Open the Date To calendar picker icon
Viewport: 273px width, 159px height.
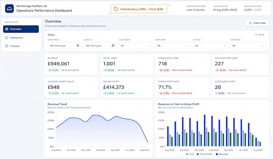tap(113, 46)
